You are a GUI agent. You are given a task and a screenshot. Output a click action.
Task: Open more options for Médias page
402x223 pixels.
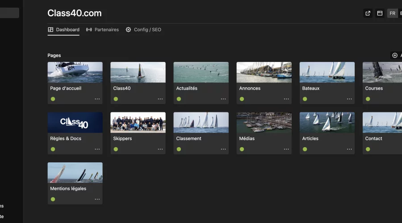tap(286, 149)
